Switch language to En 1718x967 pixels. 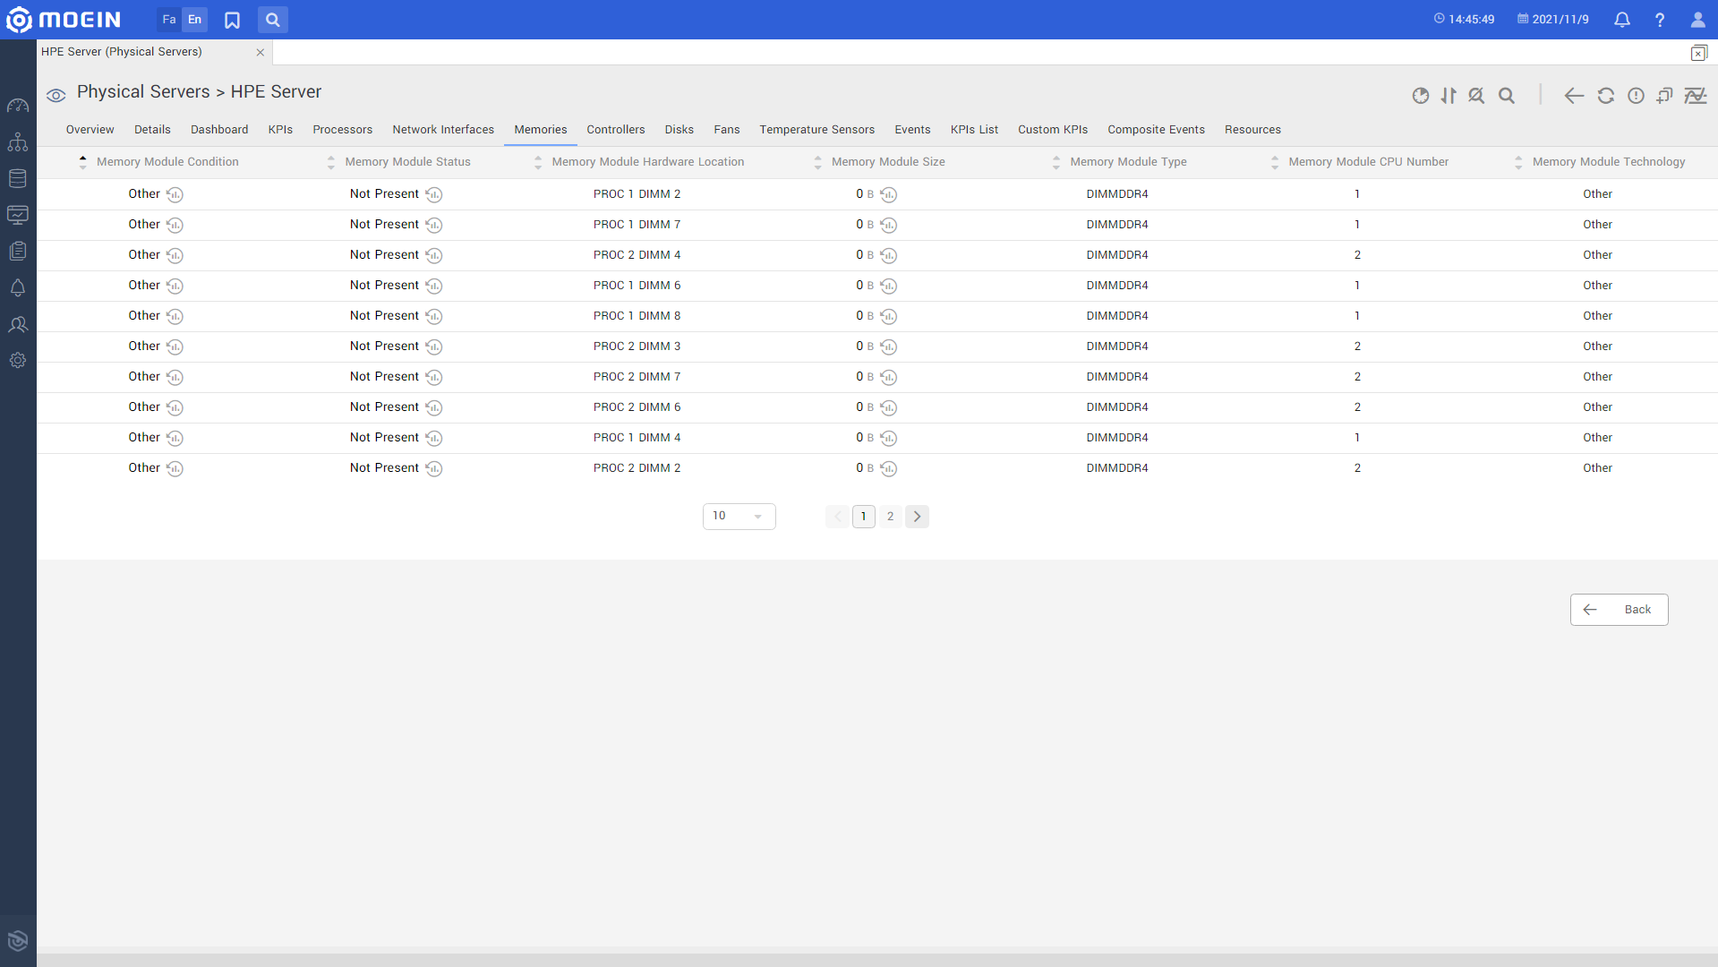194,20
